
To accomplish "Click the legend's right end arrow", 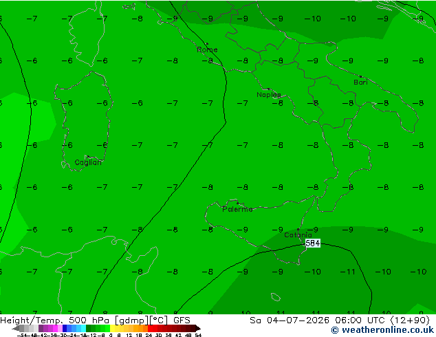I will [x=197, y=328].
